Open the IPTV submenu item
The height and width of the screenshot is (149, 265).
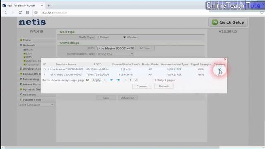point(29,57)
